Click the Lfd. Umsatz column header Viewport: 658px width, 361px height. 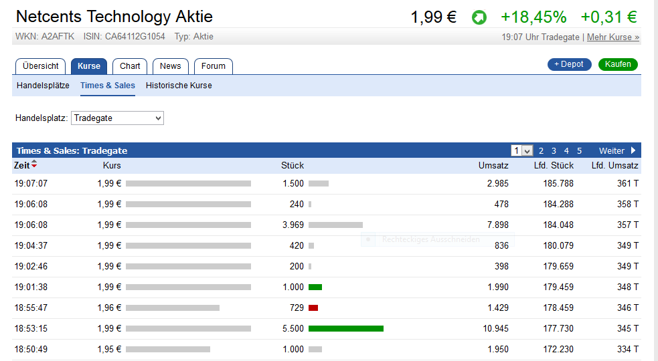614,165
